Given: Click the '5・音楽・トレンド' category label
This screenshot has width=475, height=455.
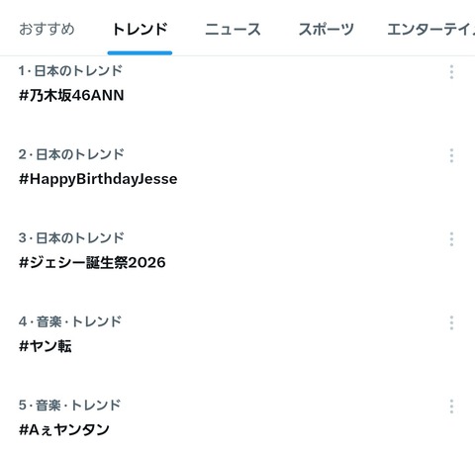Looking at the screenshot, I should point(70,406).
